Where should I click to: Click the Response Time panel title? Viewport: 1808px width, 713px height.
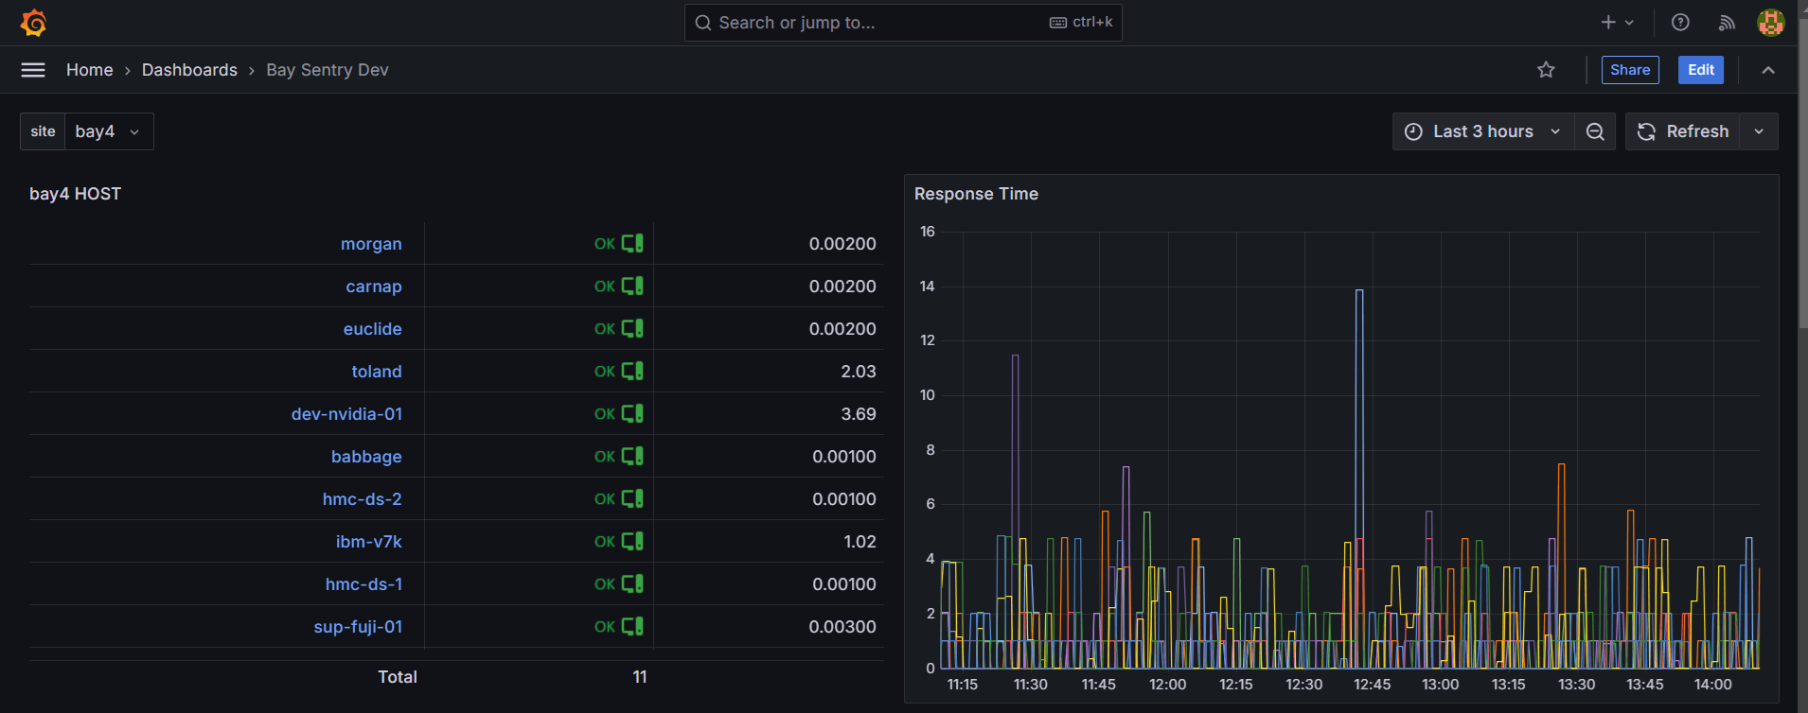pyautogui.click(x=976, y=194)
